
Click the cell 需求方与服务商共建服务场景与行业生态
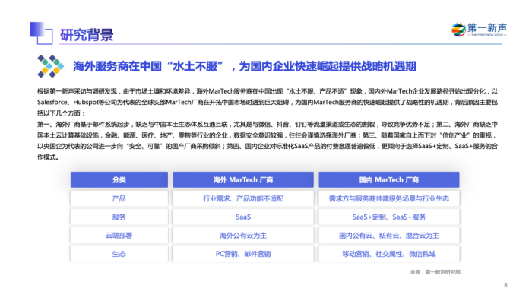tap(389, 198)
